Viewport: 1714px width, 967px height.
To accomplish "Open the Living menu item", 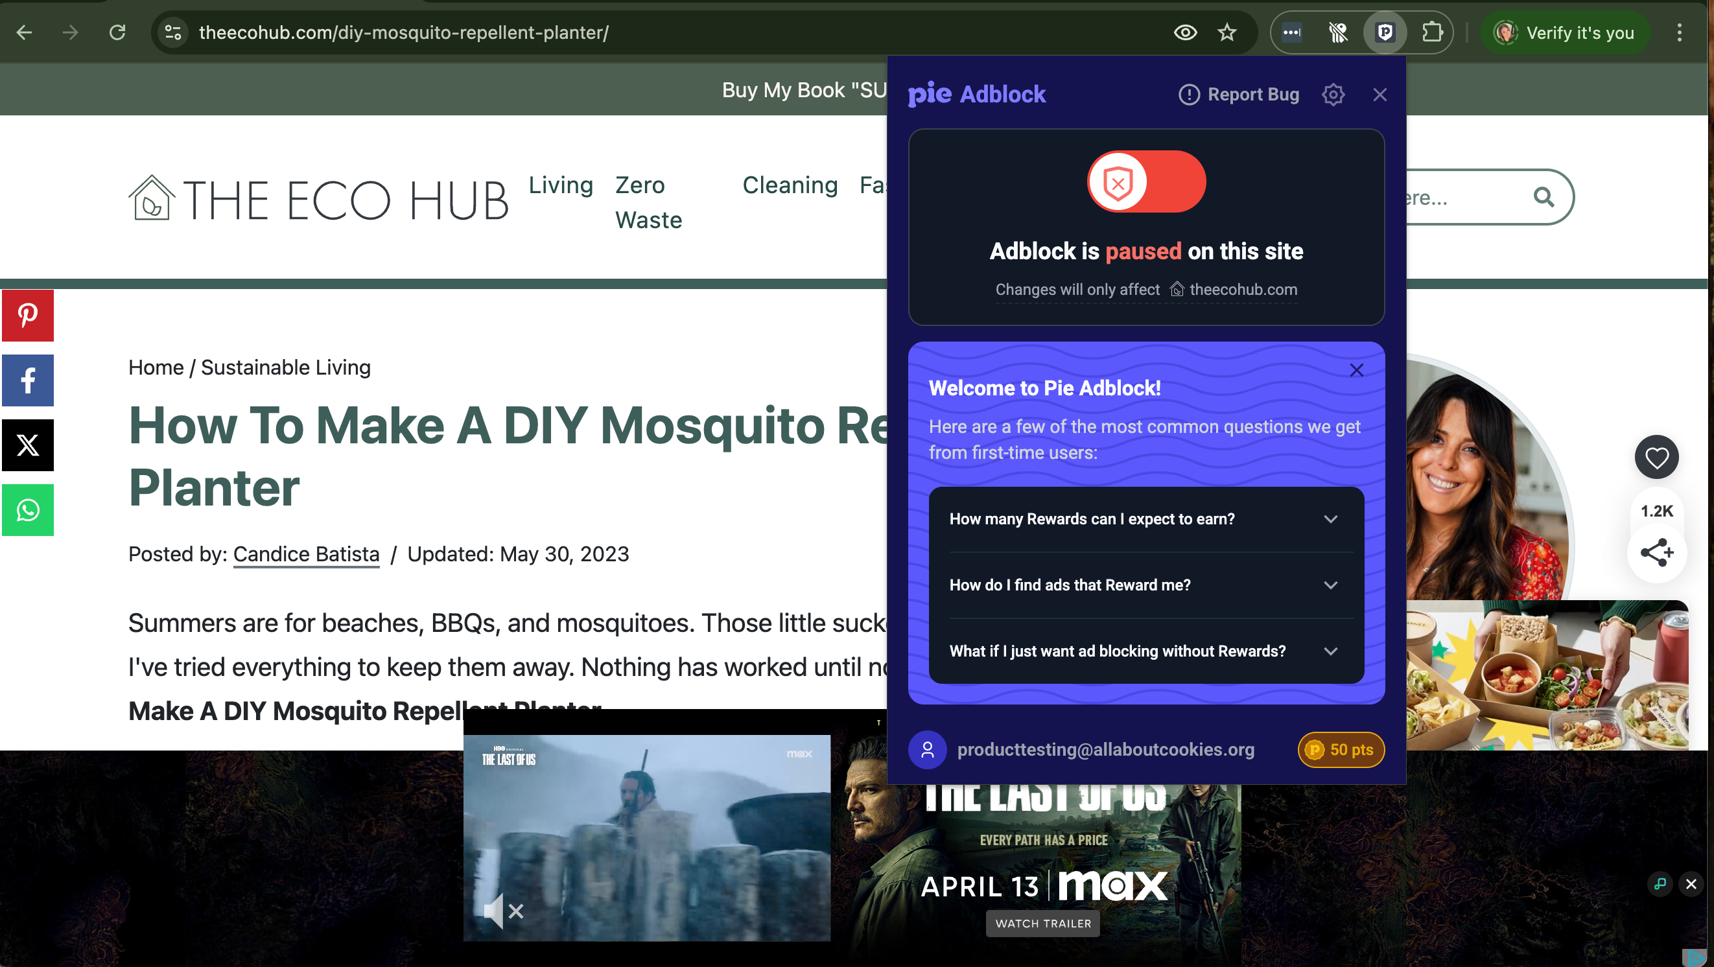I will [x=560, y=185].
